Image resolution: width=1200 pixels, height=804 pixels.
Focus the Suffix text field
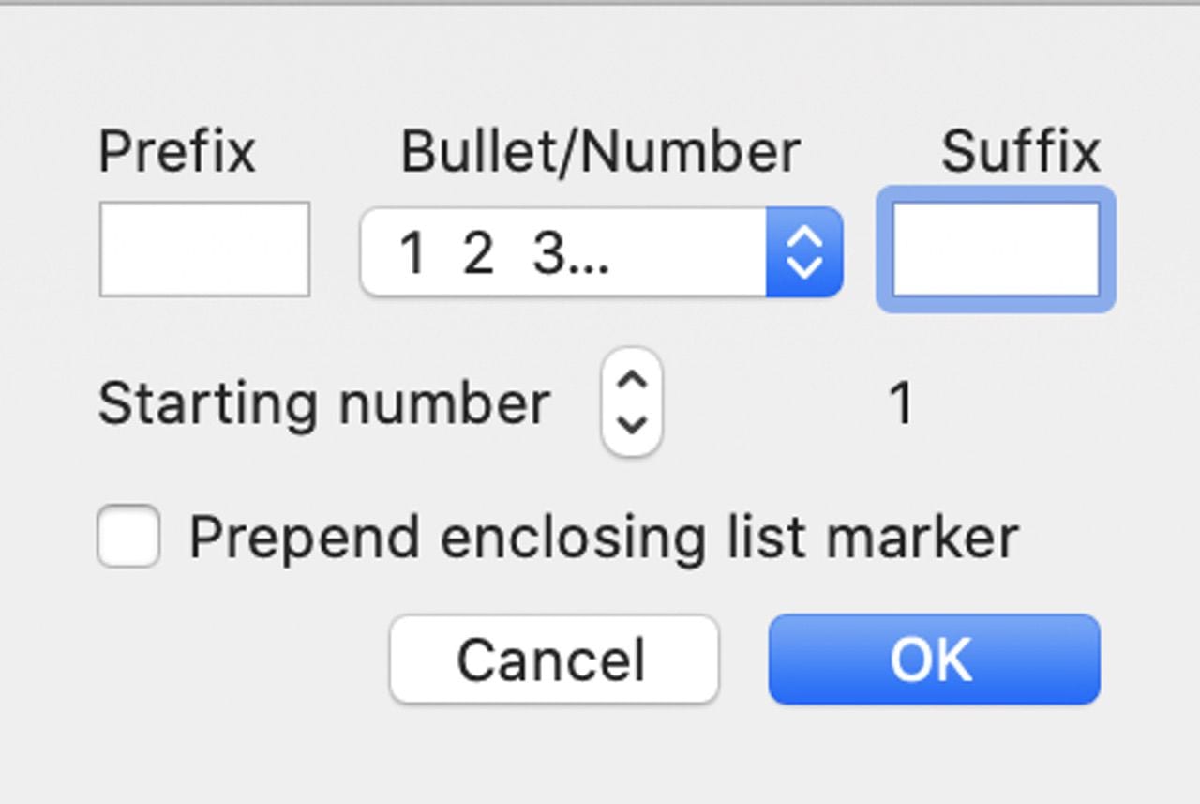(x=996, y=250)
